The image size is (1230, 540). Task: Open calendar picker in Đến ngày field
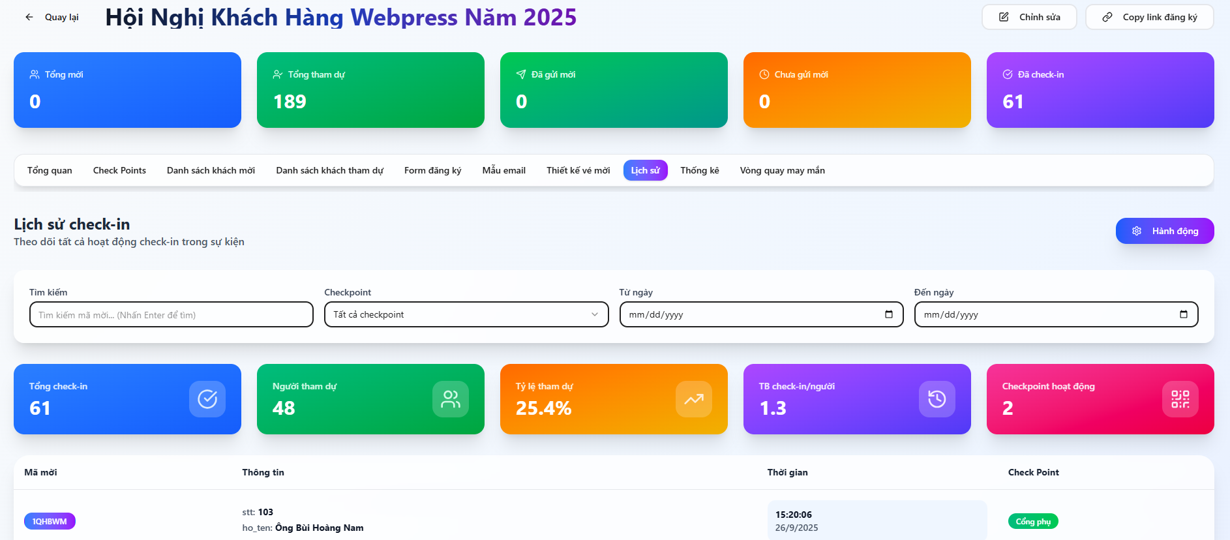click(1183, 314)
